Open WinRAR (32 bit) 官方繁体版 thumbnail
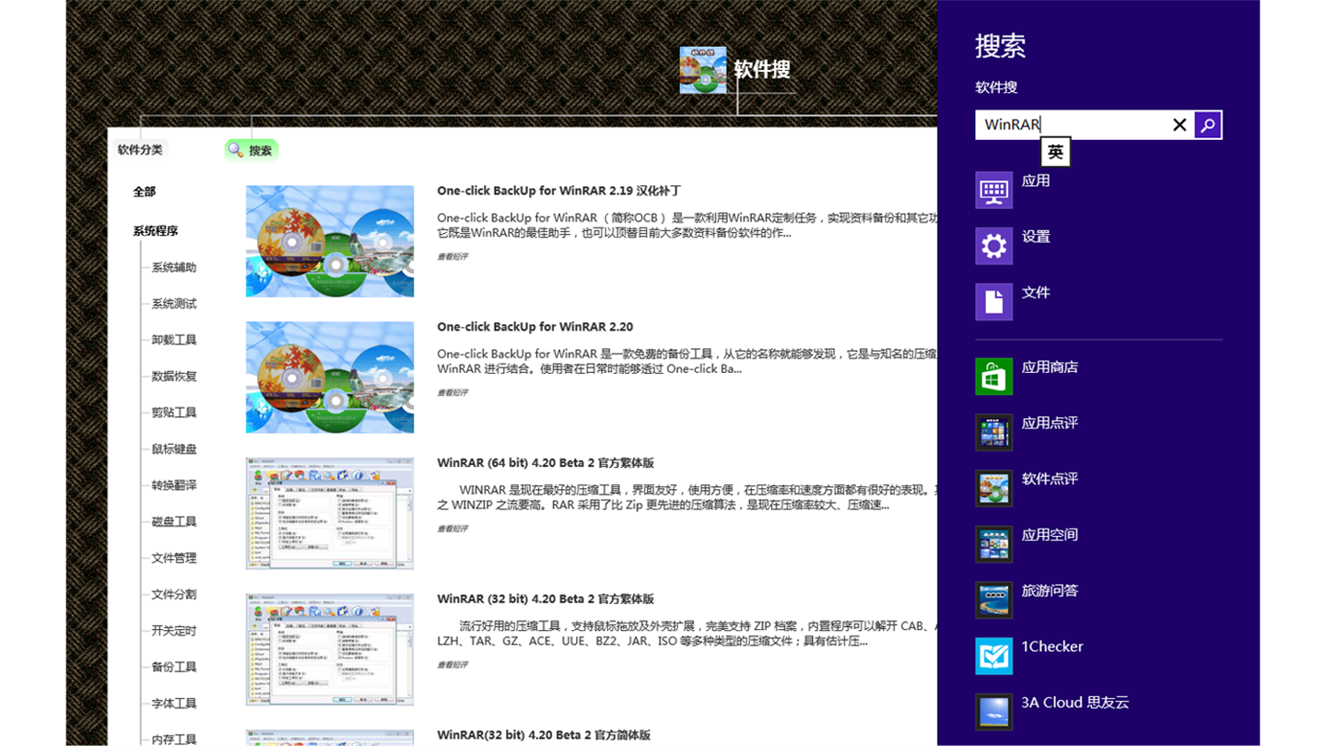Image resolution: width=1327 pixels, height=746 pixels. [330, 649]
